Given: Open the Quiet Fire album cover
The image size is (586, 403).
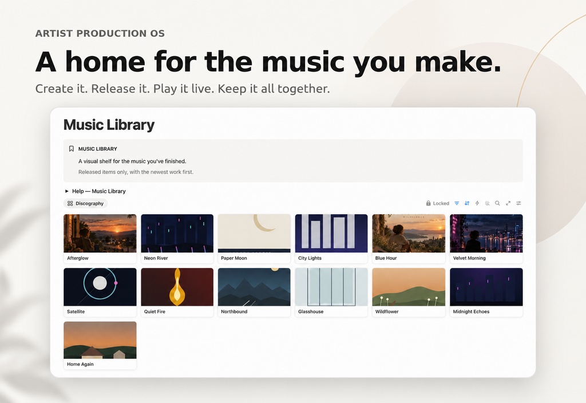Looking at the screenshot, I should click(177, 287).
